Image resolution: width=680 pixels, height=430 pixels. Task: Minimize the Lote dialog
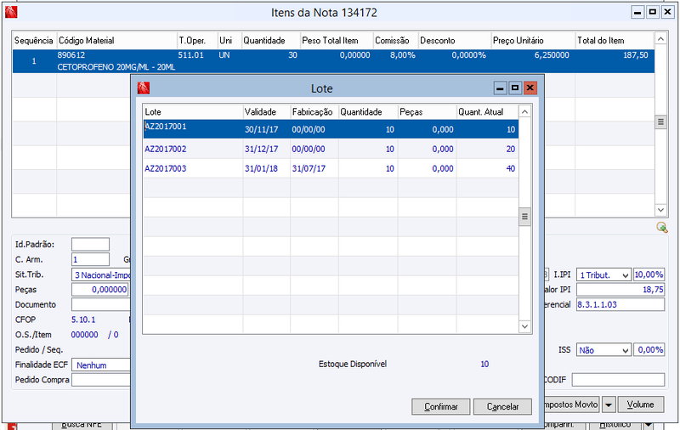(x=500, y=88)
